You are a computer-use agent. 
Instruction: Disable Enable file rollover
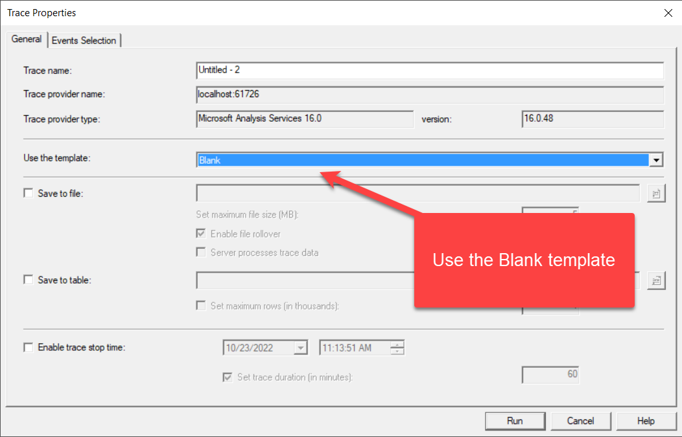click(x=201, y=234)
